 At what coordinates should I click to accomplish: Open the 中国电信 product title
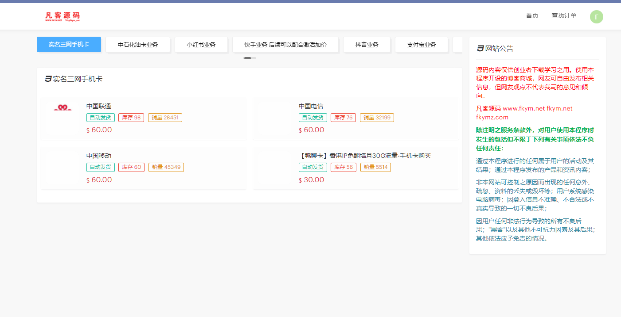point(311,106)
